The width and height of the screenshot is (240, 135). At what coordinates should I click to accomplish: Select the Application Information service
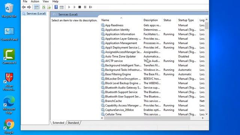click(x=120, y=34)
